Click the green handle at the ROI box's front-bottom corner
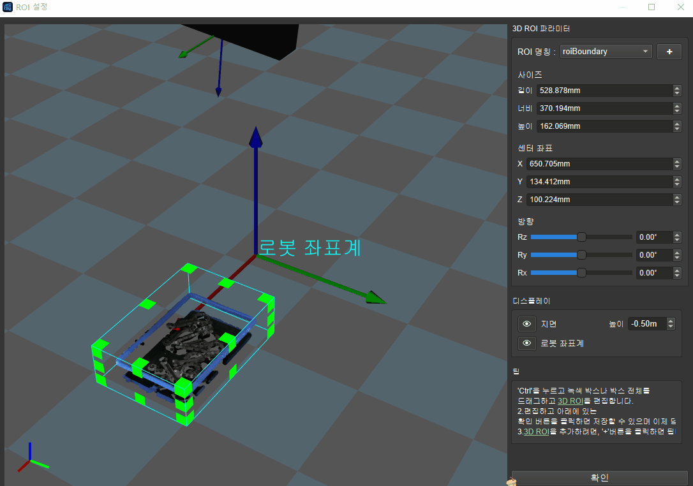 coord(184,418)
